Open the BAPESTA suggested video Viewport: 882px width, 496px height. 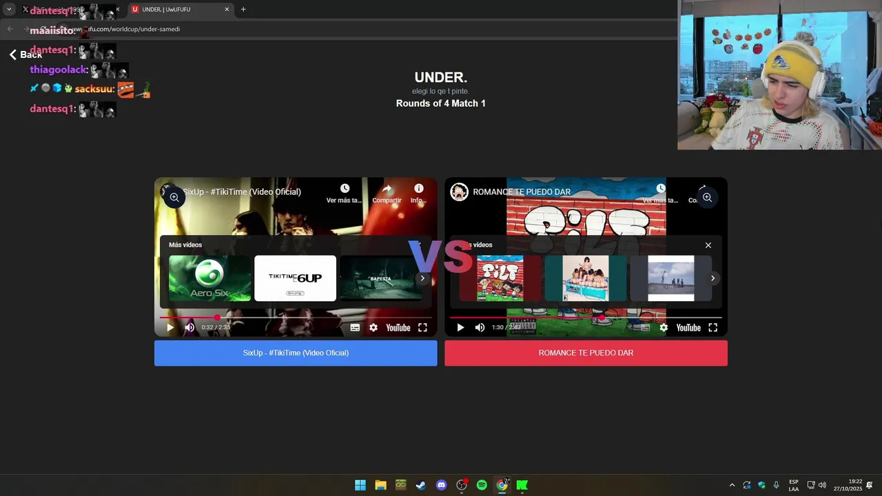pos(380,278)
